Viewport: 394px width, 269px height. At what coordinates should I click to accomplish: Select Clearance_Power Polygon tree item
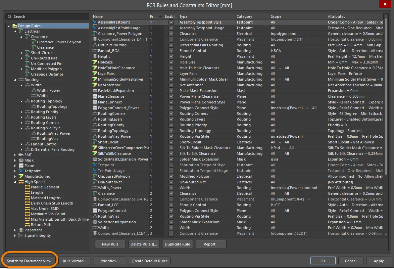pyautogui.click(x=59, y=42)
